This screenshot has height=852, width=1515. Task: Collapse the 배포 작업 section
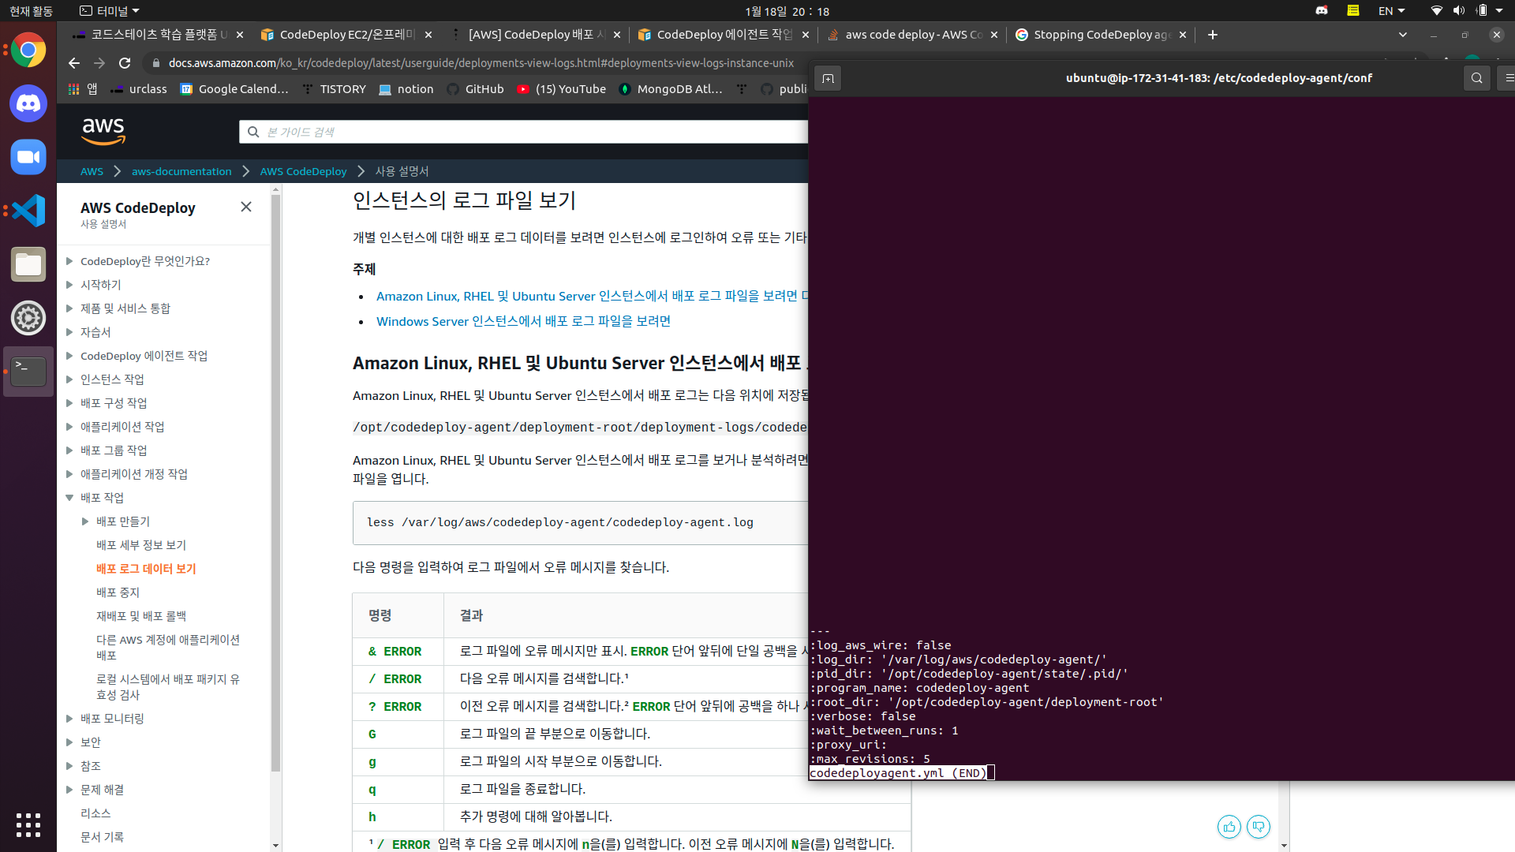click(69, 498)
